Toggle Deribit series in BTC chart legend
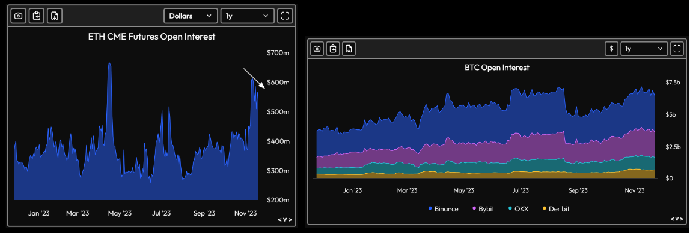This screenshot has width=690, height=233. click(x=556, y=209)
